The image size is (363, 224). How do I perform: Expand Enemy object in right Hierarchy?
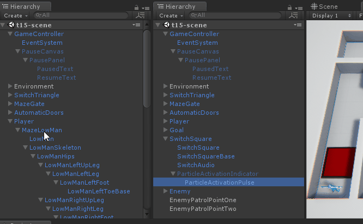165,191
